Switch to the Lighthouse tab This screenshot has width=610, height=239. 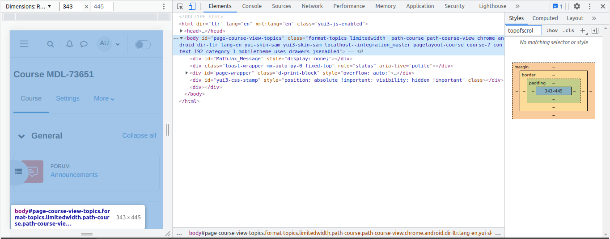click(x=492, y=6)
